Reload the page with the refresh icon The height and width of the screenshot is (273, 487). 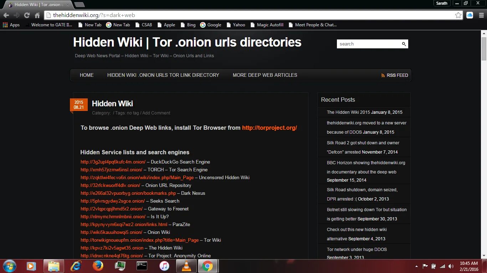[x=27, y=15]
